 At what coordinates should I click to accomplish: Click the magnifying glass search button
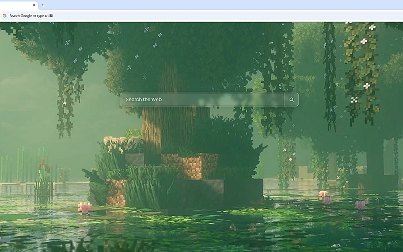point(291,100)
